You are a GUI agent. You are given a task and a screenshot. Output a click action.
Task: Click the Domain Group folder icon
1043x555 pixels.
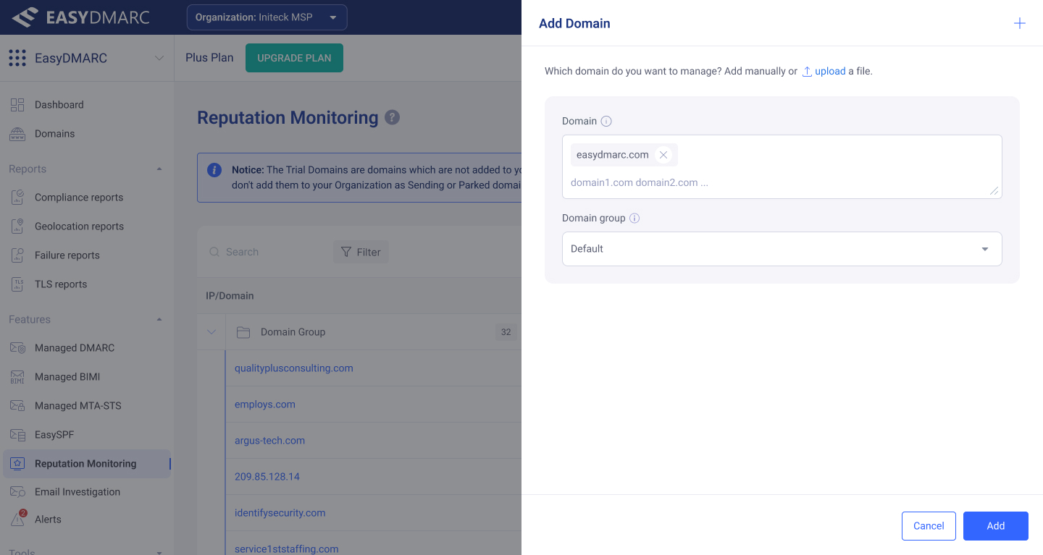(243, 332)
